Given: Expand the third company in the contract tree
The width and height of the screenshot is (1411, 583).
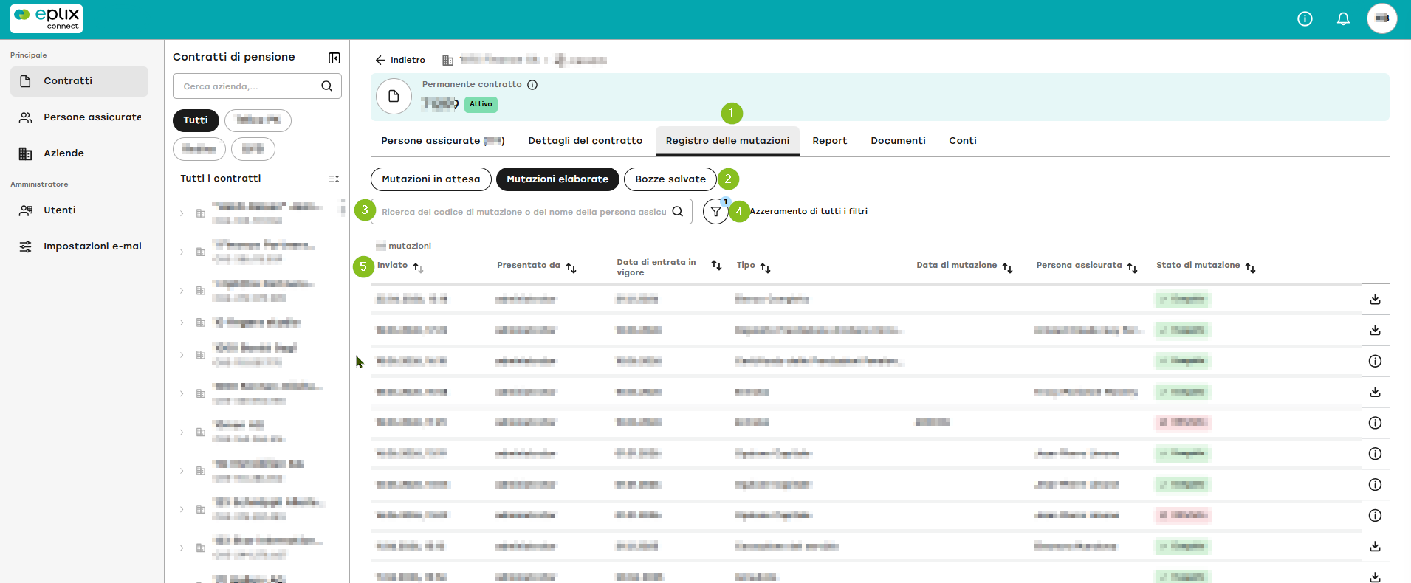Looking at the screenshot, I should tap(182, 291).
